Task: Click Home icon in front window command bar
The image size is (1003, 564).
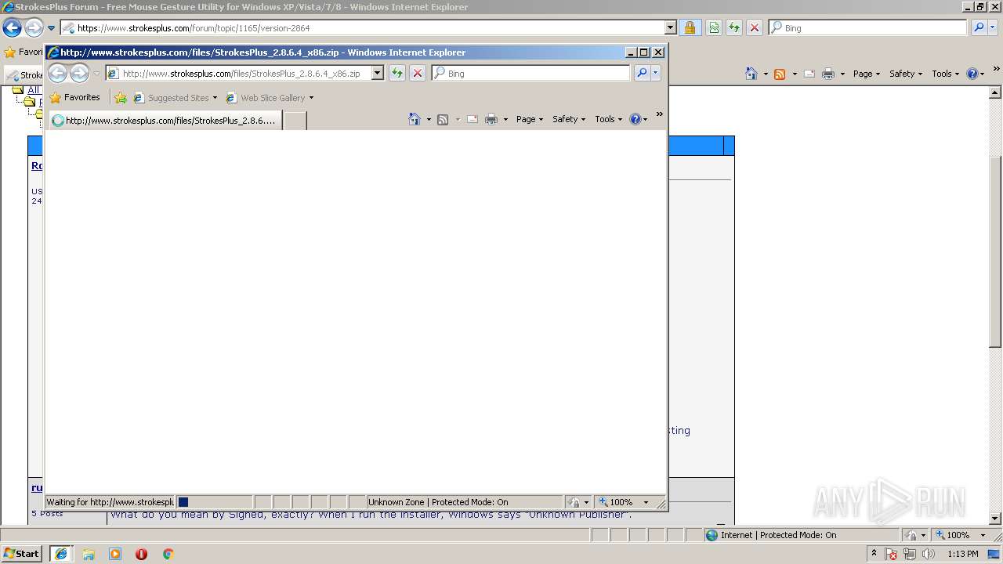Action: click(x=415, y=119)
